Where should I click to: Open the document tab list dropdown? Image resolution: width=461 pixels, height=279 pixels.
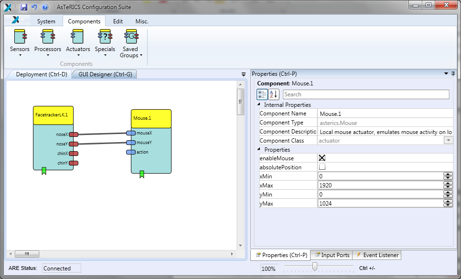244,74
